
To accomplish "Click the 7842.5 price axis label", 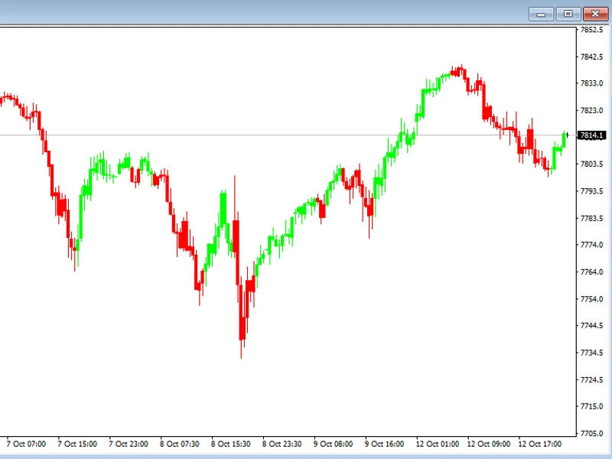I will [x=591, y=57].
